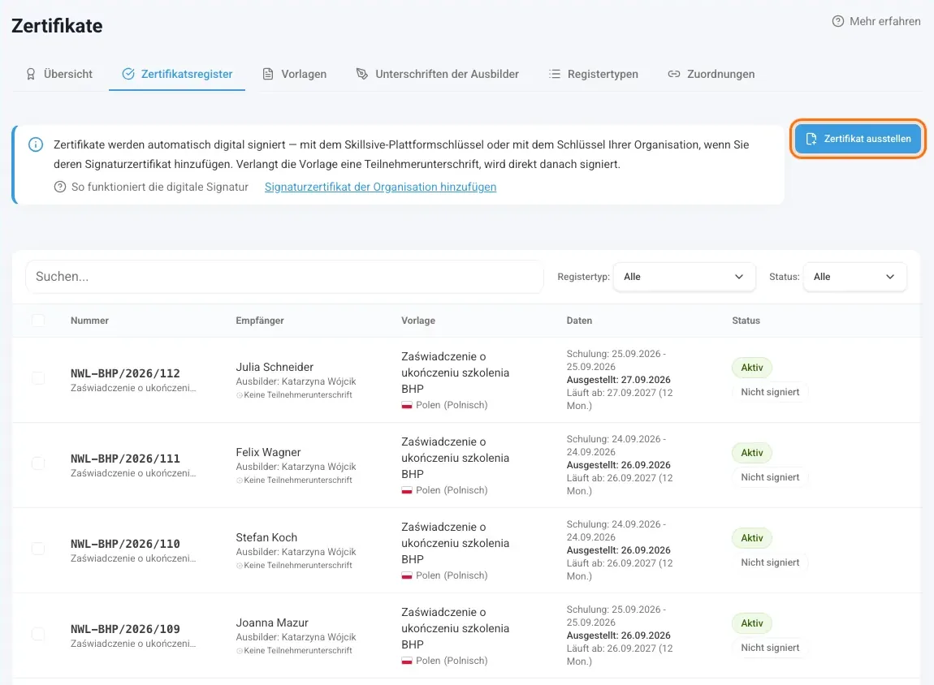Image resolution: width=934 pixels, height=685 pixels.
Task: Click Nicht signiert badge for Julia Schneider
Action: pos(770,392)
